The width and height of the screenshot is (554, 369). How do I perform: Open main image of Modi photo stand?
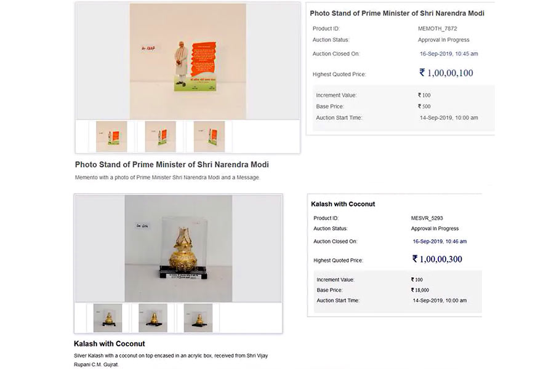coord(188,61)
